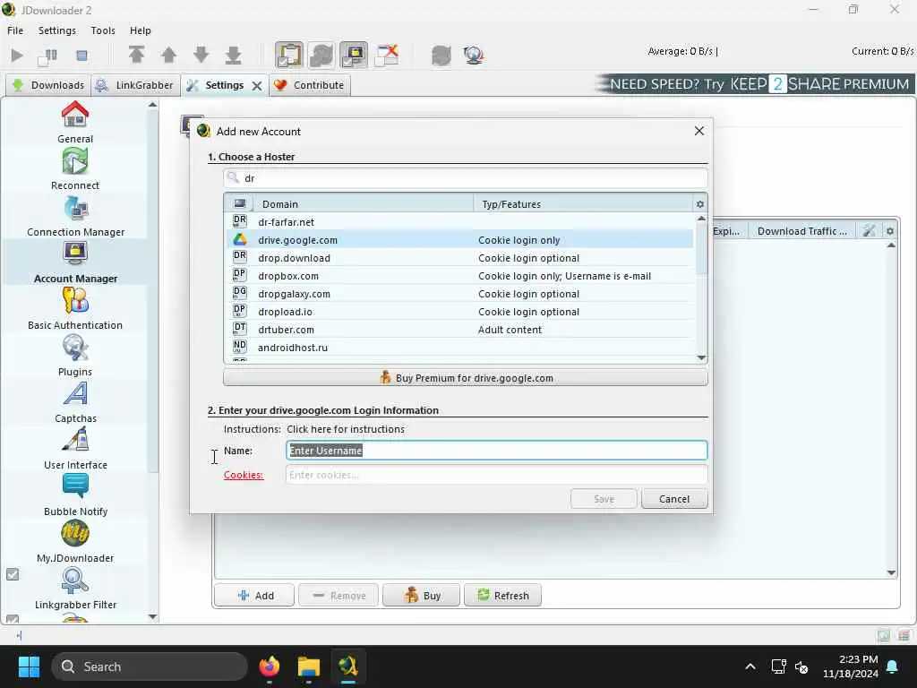Select dr-farfar.net hoster row
This screenshot has height=688, width=917.
pyautogui.click(x=459, y=222)
